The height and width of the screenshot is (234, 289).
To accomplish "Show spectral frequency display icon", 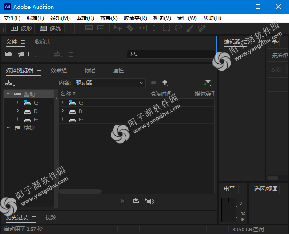I will (89, 28).
